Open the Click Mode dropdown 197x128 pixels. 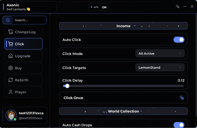160,54
